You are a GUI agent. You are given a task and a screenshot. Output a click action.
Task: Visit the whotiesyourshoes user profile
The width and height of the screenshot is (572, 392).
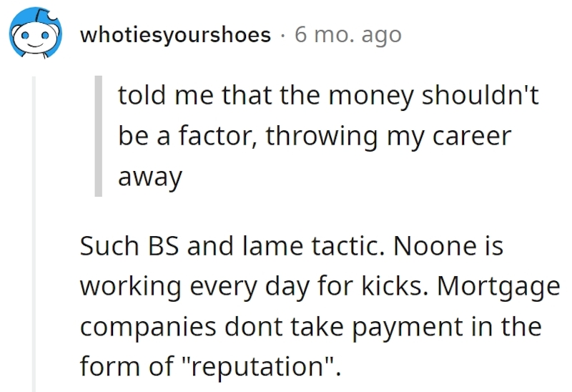(175, 35)
